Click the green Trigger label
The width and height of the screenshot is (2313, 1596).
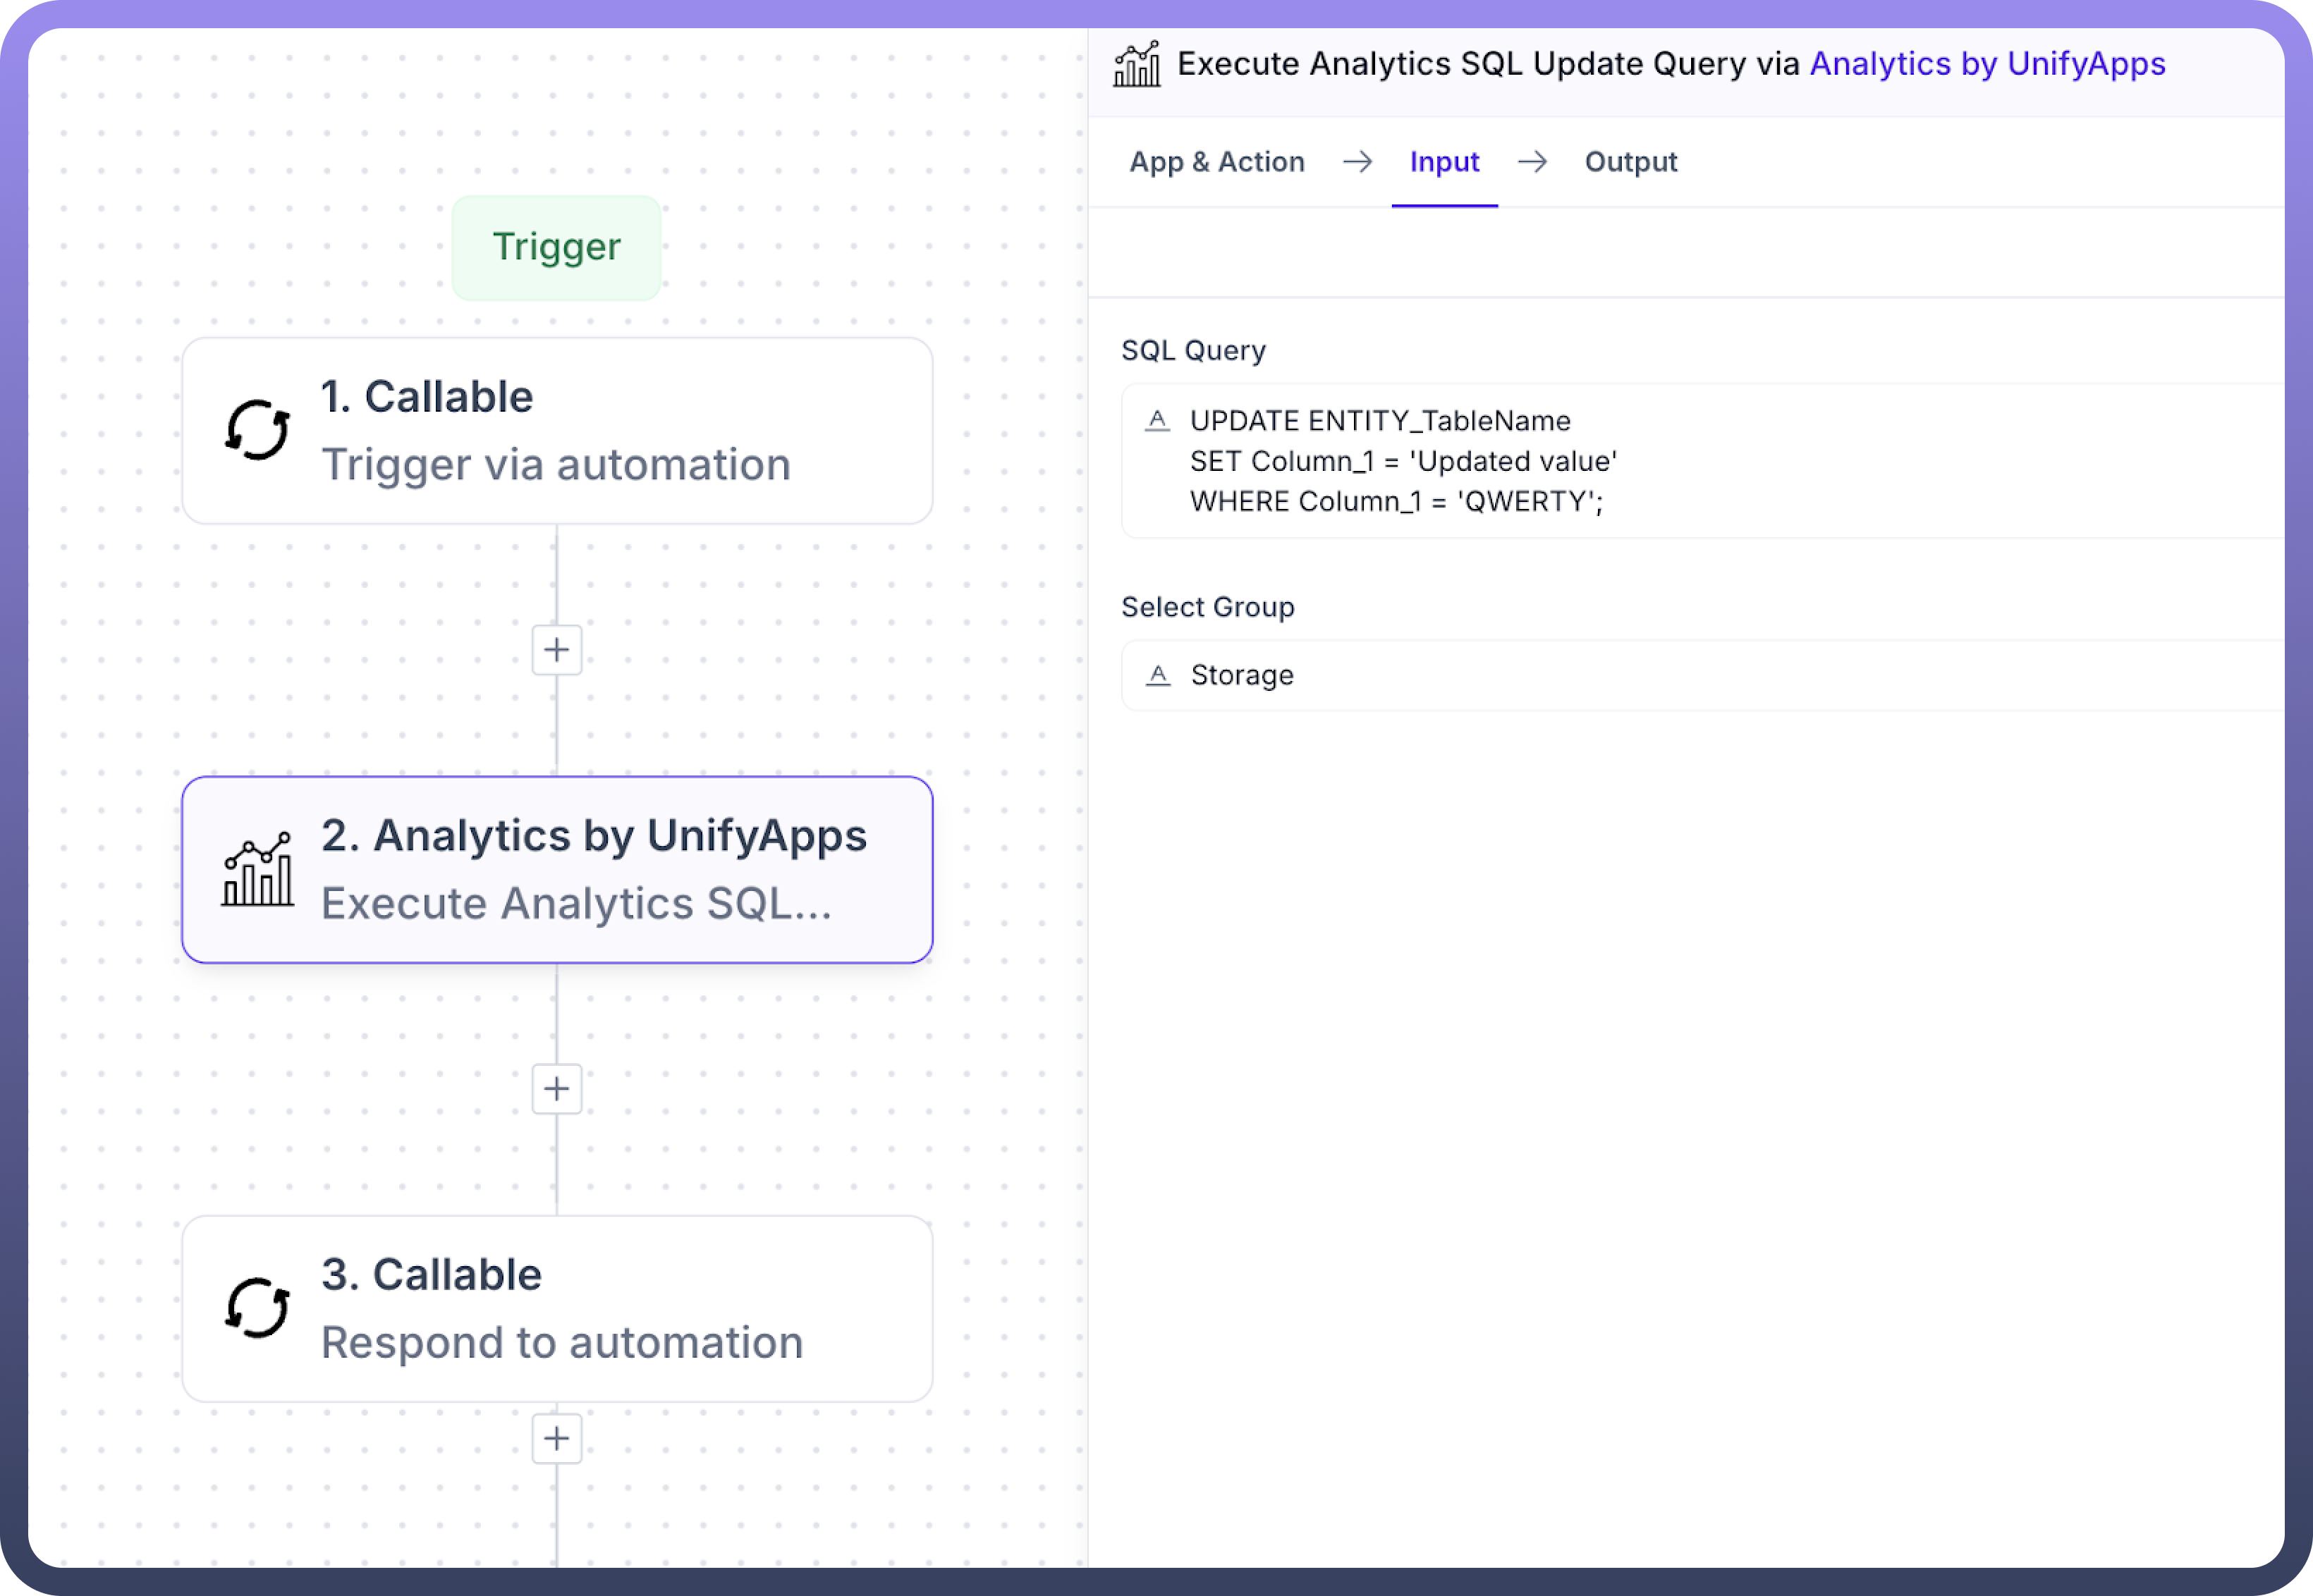556,247
